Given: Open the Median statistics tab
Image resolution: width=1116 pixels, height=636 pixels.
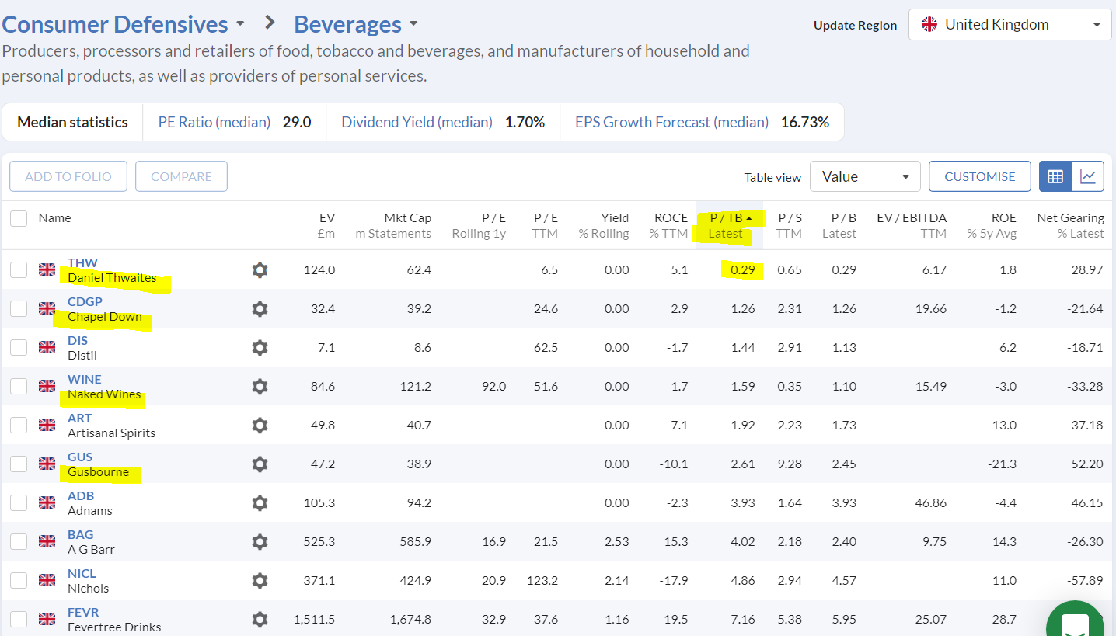Looking at the screenshot, I should pos(72,122).
